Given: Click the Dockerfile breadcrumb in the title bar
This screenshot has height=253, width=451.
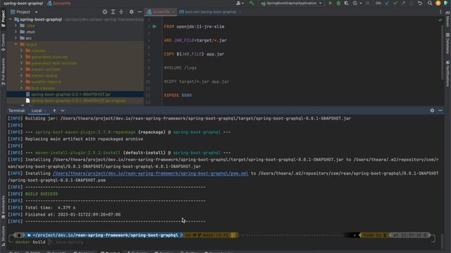Looking at the screenshot, I should pos(59,3).
